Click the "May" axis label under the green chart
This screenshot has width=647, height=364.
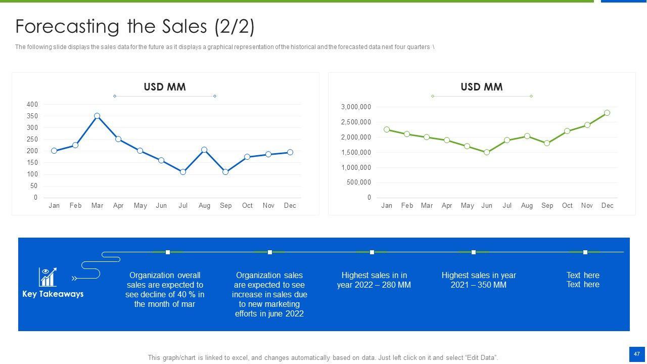click(x=467, y=206)
